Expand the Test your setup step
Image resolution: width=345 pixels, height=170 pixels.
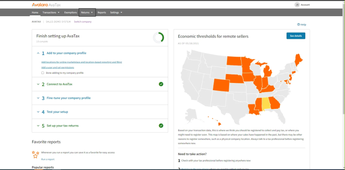tap(38, 112)
